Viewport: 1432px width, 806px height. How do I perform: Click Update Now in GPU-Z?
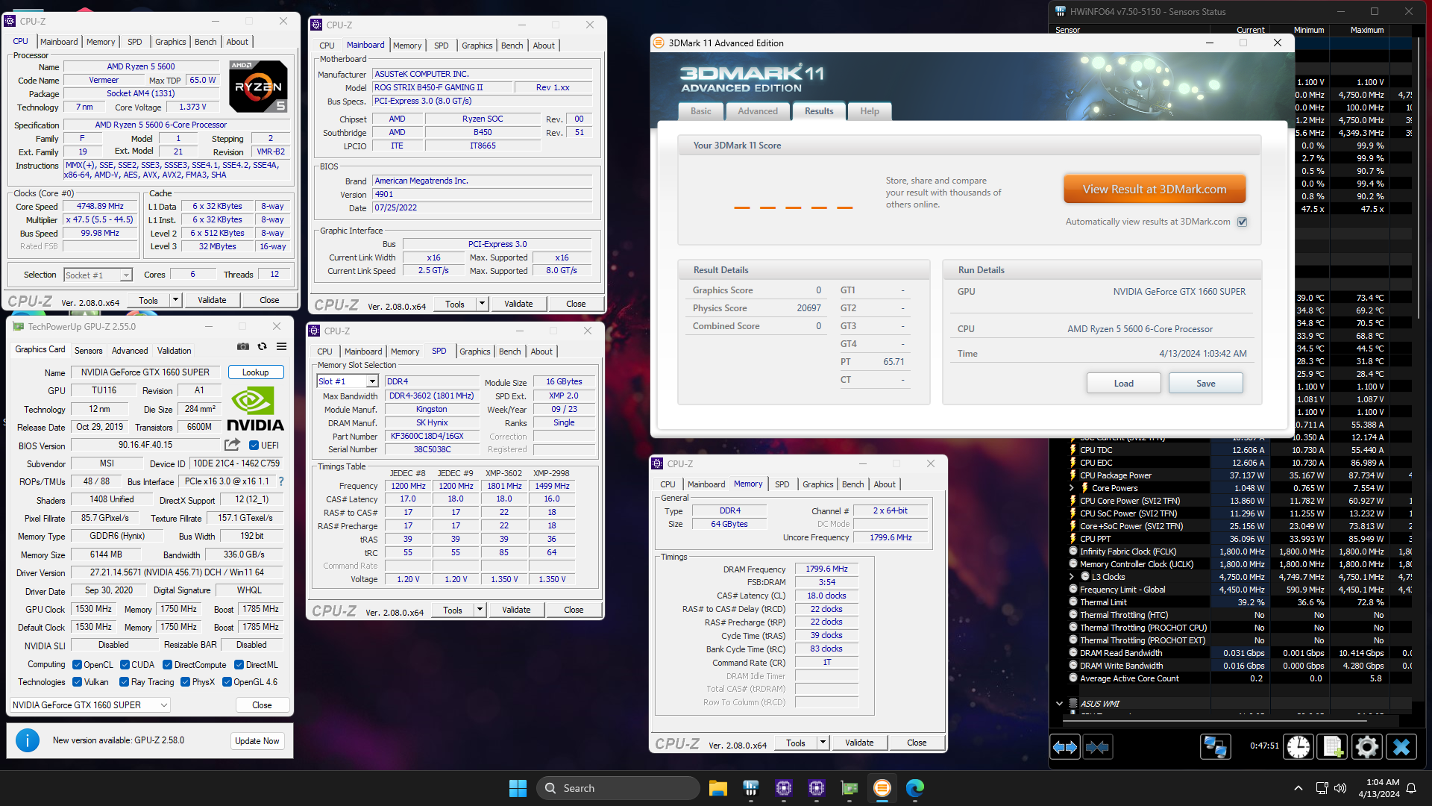(x=257, y=741)
